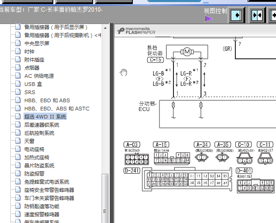Screen dimensions: 276x223
Task: Open 防钥匙遗落功能 entry
Action: coord(42,206)
